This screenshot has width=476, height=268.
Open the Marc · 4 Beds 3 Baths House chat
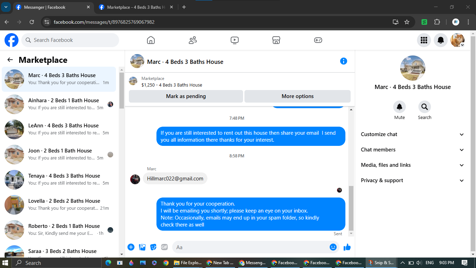coord(59,79)
